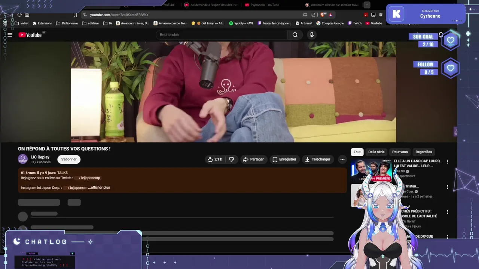The width and height of the screenshot is (479, 269).
Task: Click the browser address bar URL
Action: pyautogui.click(x=119, y=15)
